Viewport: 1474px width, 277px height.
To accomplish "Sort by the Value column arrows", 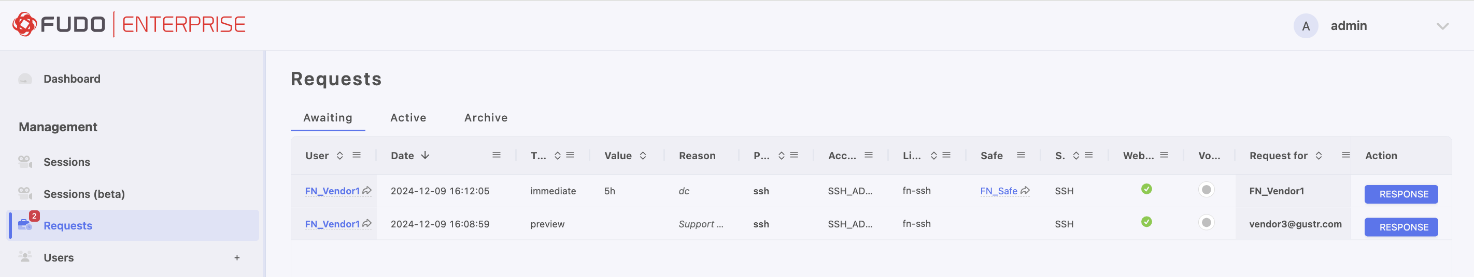I will point(643,156).
